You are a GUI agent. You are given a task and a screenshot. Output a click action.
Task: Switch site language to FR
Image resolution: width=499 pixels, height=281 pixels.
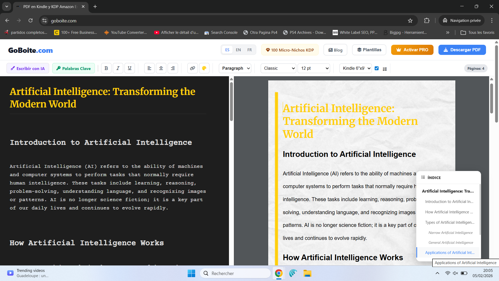pyautogui.click(x=249, y=50)
